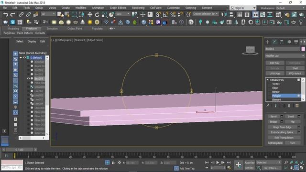The width and height of the screenshot is (306, 172).
Task: Switch to the Modify panel icon
Action: click(x=274, y=42)
